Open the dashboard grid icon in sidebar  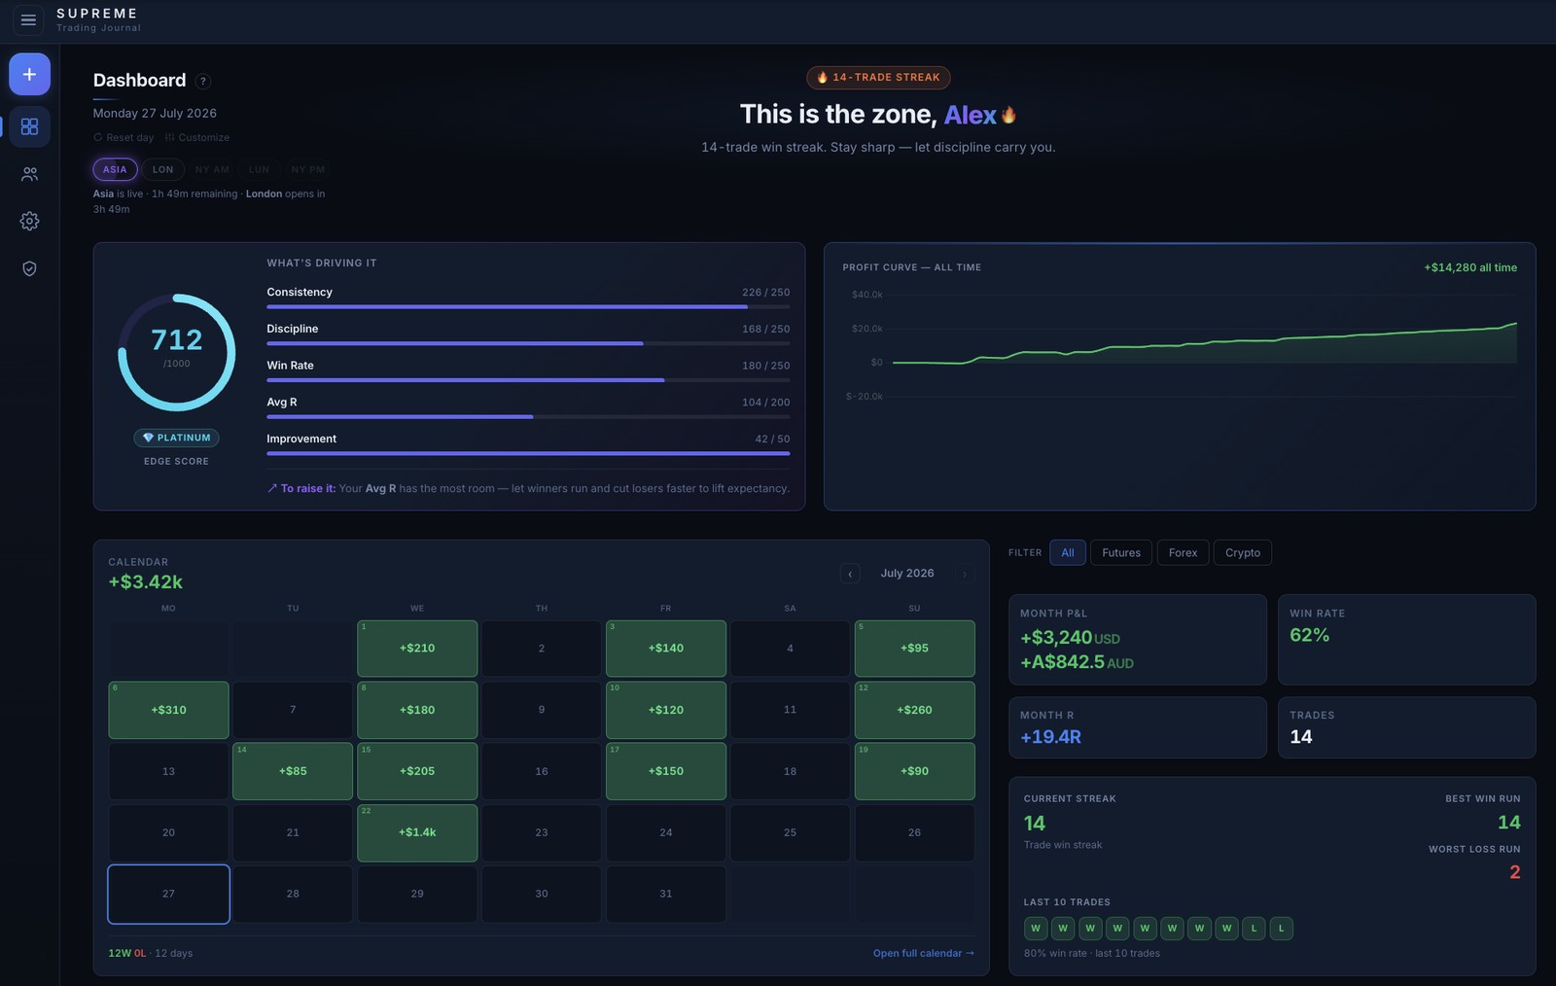click(29, 126)
